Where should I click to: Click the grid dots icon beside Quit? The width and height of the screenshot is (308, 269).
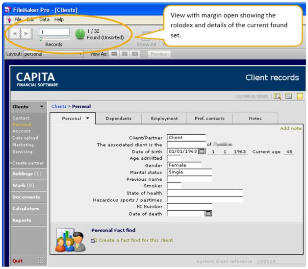click(42, 260)
